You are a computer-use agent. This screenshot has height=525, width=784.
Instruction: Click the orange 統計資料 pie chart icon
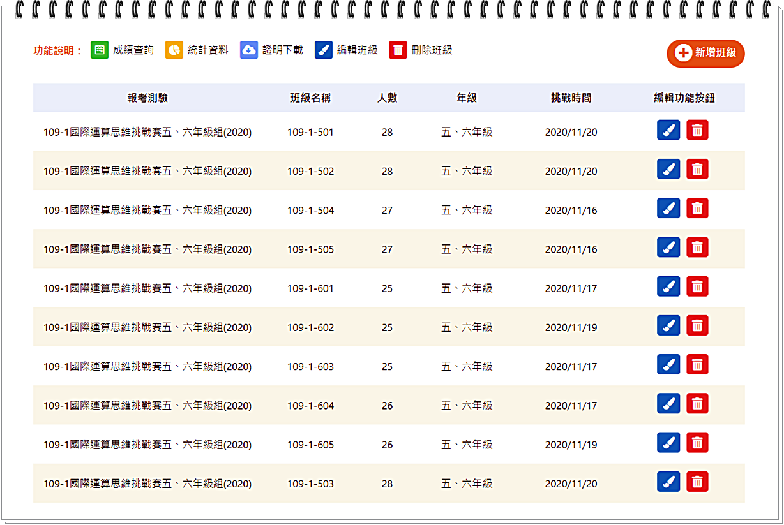pyautogui.click(x=174, y=50)
